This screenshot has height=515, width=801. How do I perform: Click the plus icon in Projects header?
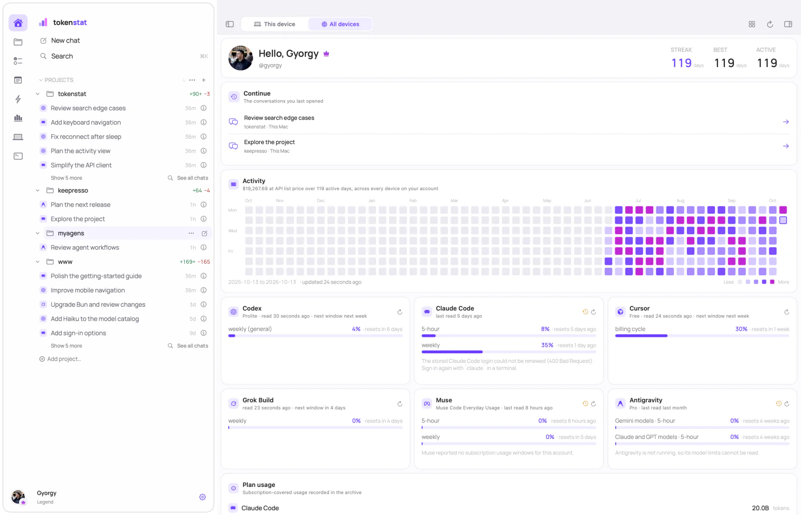tap(204, 80)
